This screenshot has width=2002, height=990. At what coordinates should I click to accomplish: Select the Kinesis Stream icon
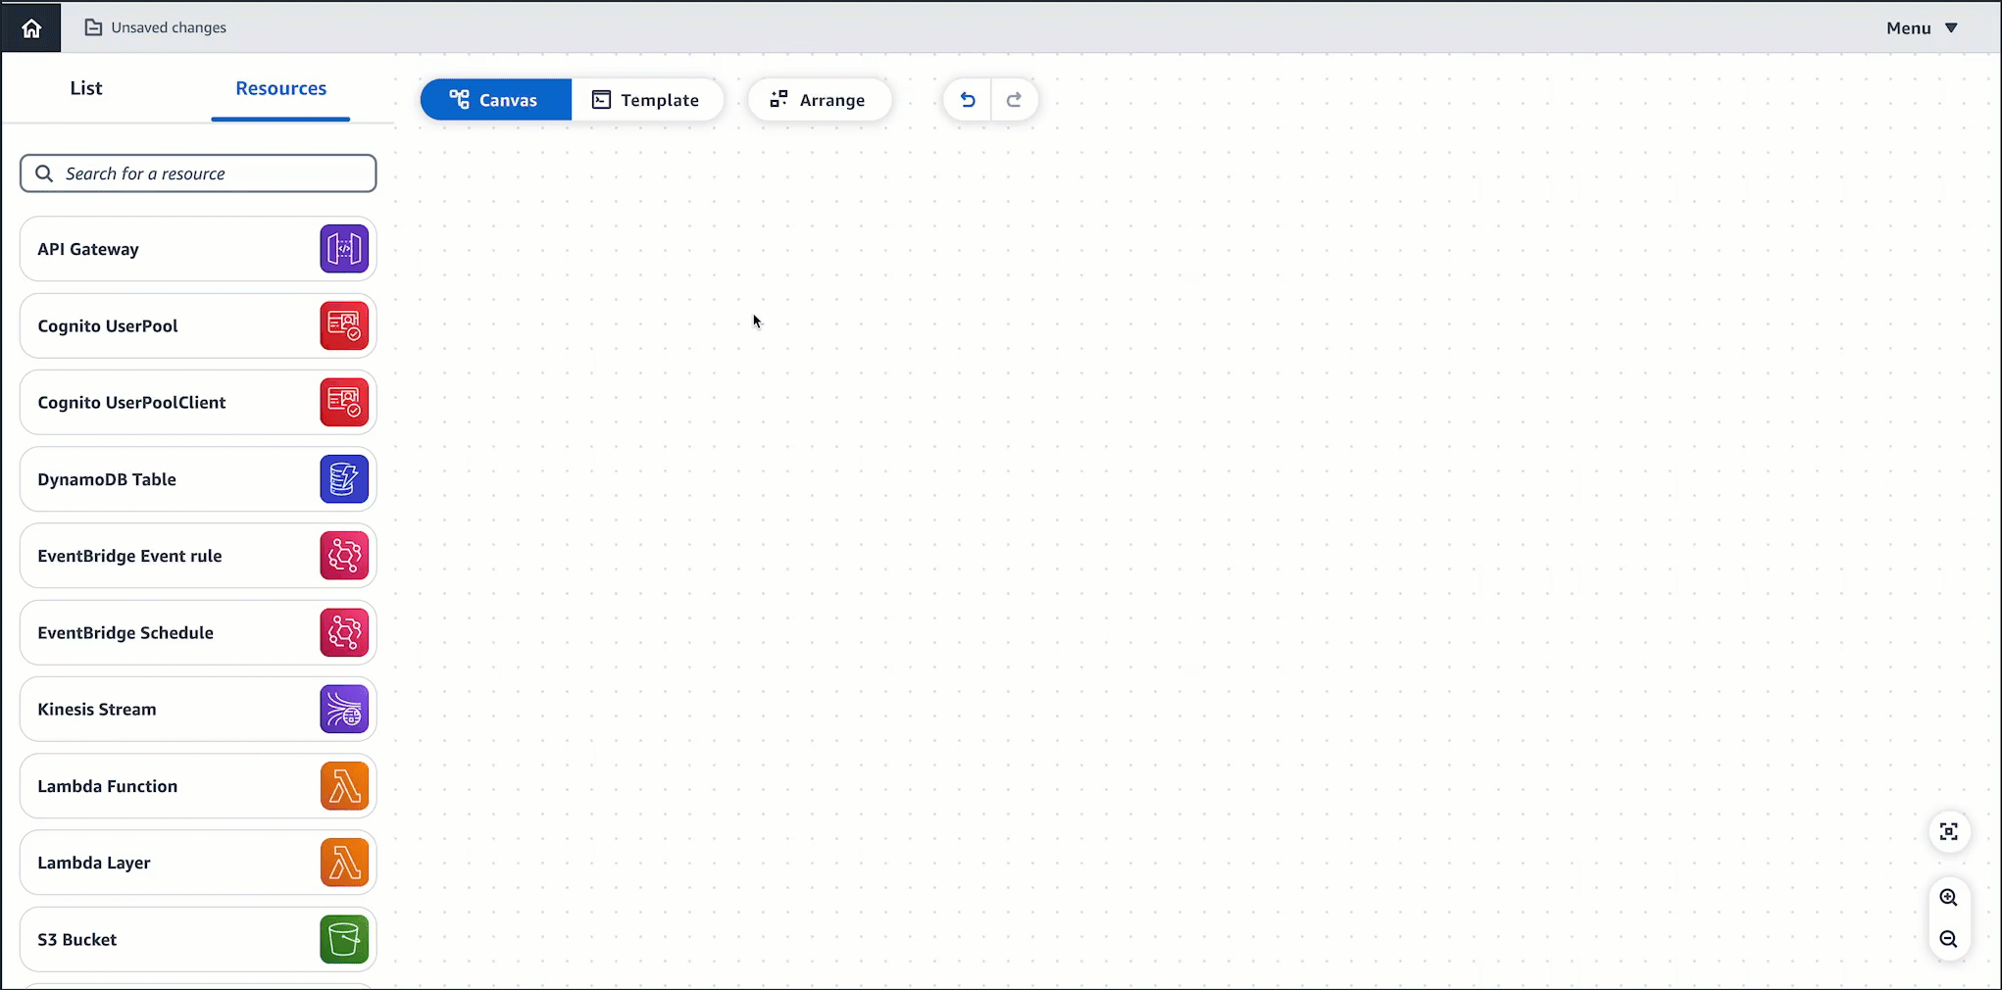point(344,709)
